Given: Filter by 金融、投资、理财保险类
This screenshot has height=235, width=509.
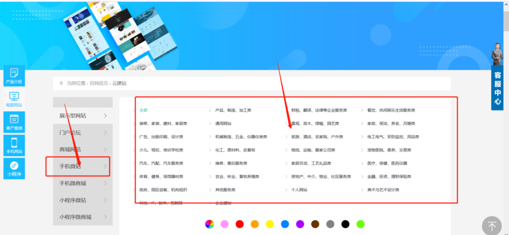Looking at the screenshot, I should click(x=389, y=176).
